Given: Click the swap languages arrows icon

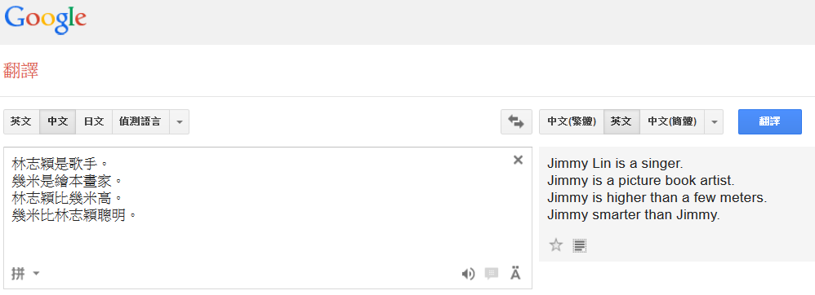Looking at the screenshot, I should coord(516,122).
